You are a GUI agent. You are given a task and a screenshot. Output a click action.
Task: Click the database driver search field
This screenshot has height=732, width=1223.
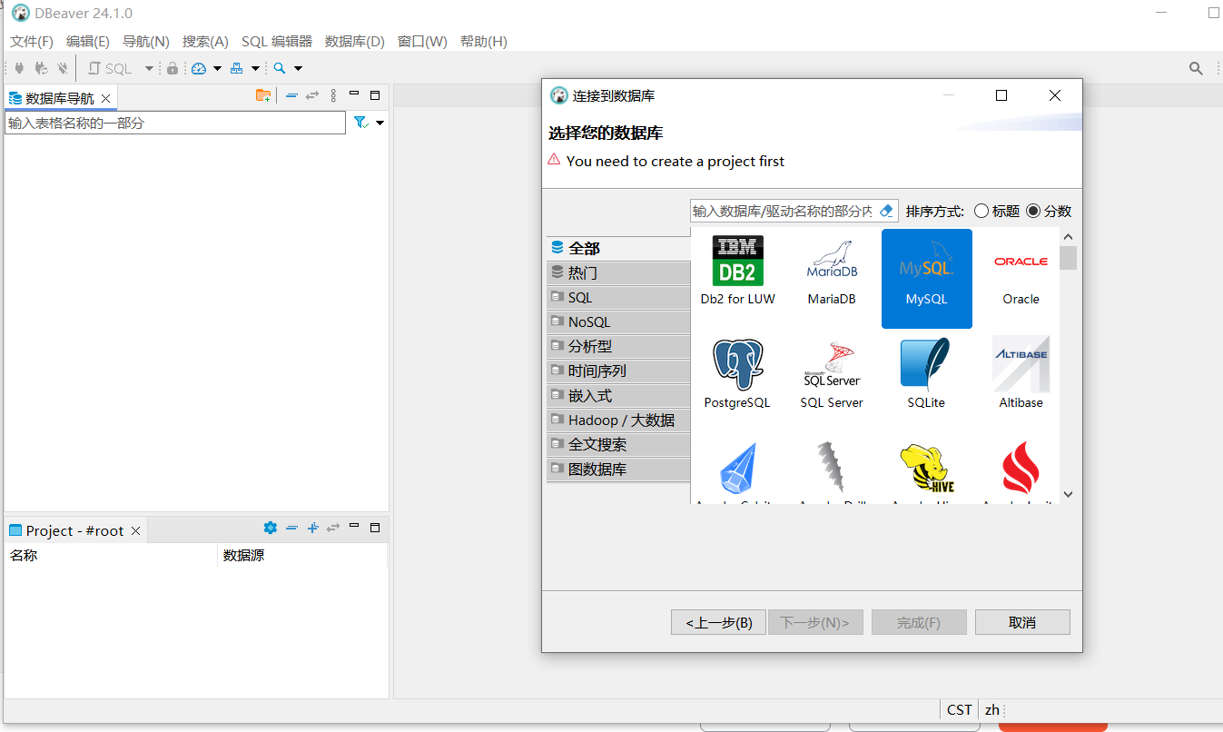(x=783, y=211)
